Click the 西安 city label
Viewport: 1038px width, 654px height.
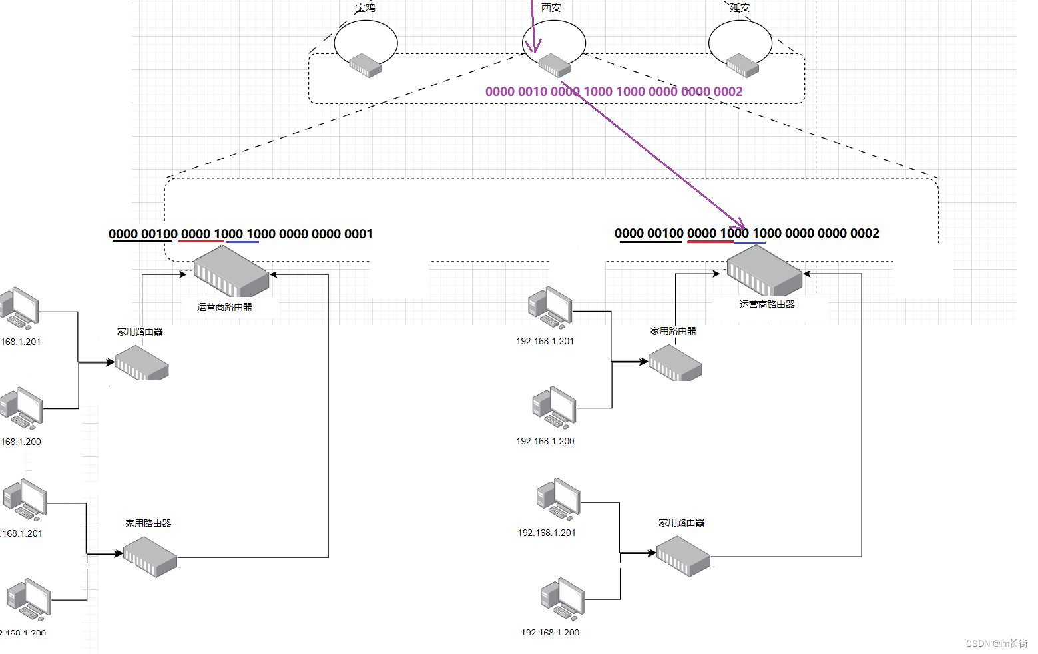click(551, 7)
